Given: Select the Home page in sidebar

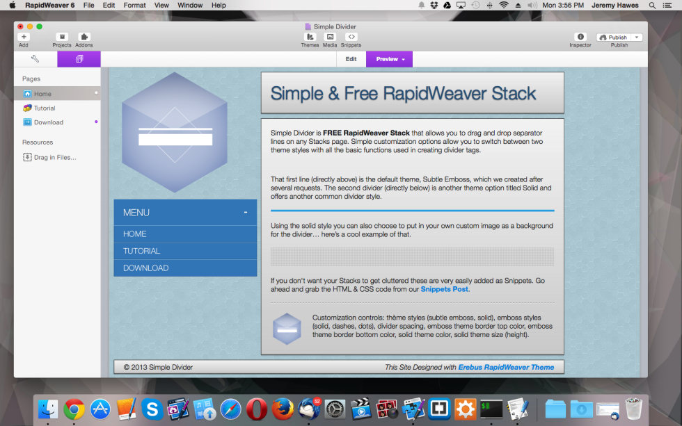Looking at the screenshot, I should pyautogui.click(x=57, y=94).
